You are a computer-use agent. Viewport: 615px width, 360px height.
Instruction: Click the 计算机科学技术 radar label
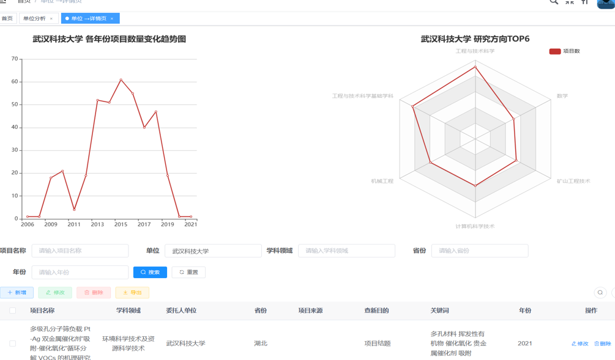tap(475, 226)
